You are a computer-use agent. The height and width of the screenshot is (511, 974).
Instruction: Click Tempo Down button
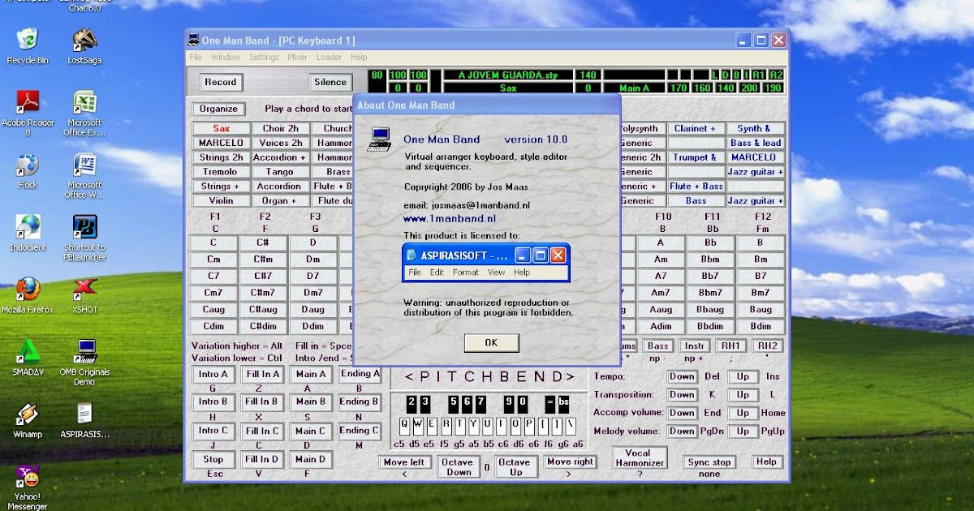click(x=682, y=376)
